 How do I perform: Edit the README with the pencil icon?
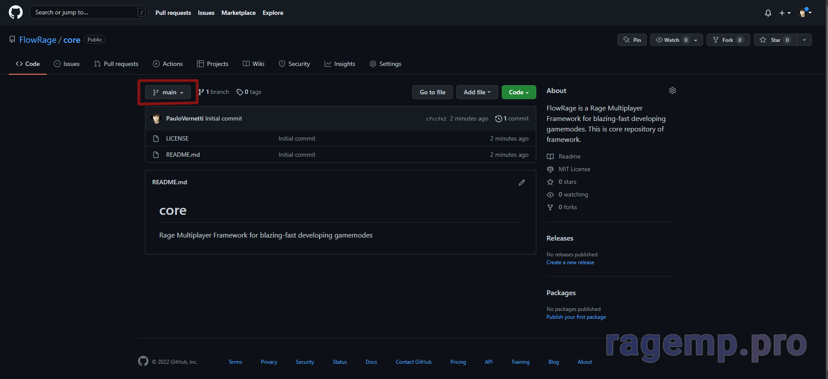click(522, 183)
